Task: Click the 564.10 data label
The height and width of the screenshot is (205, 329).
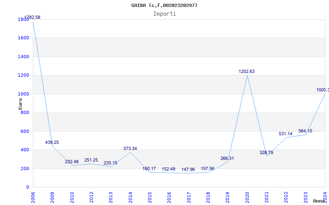Action: [305, 131]
